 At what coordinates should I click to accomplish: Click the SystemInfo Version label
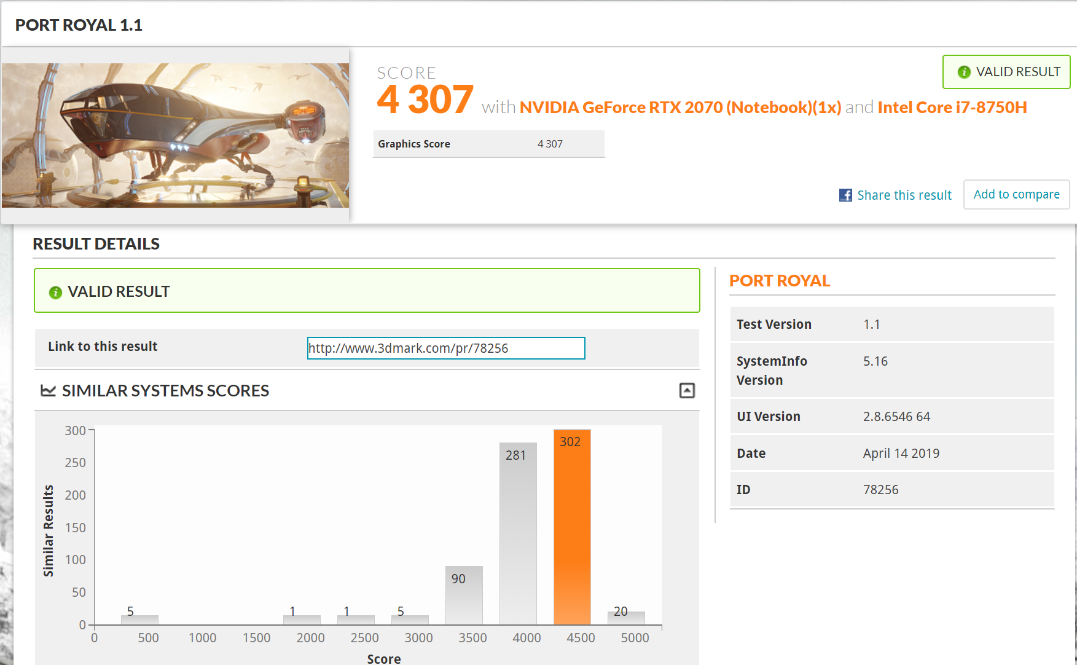coord(772,371)
